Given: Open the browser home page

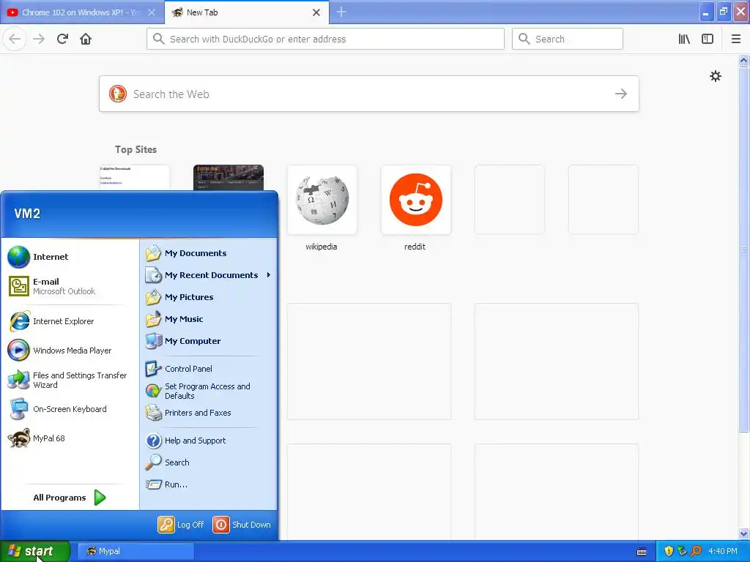Looking at the screenshot, I should 86,39.
